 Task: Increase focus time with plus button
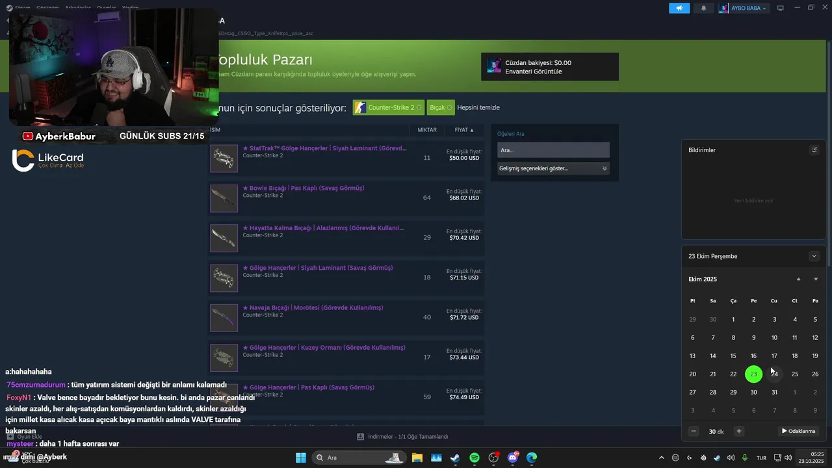pyautogui.click(x=738, y=431)
